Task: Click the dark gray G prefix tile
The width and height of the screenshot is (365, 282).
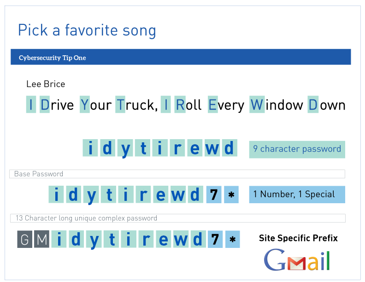Action: (25, 240)
